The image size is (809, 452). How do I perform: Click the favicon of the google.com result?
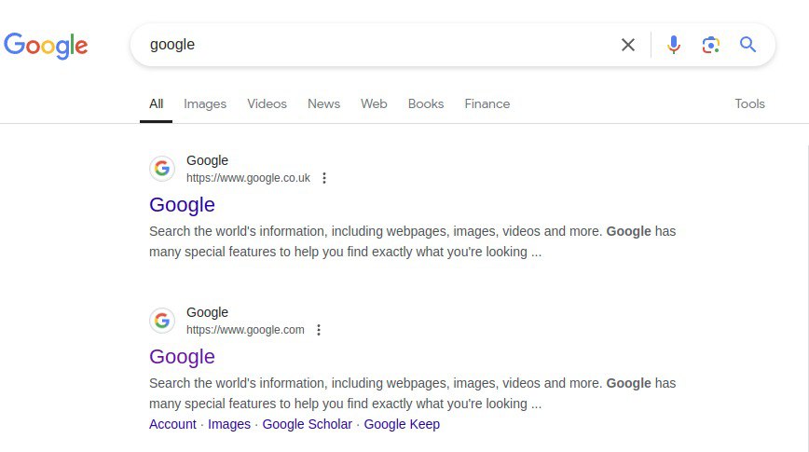tap(162, 321)
